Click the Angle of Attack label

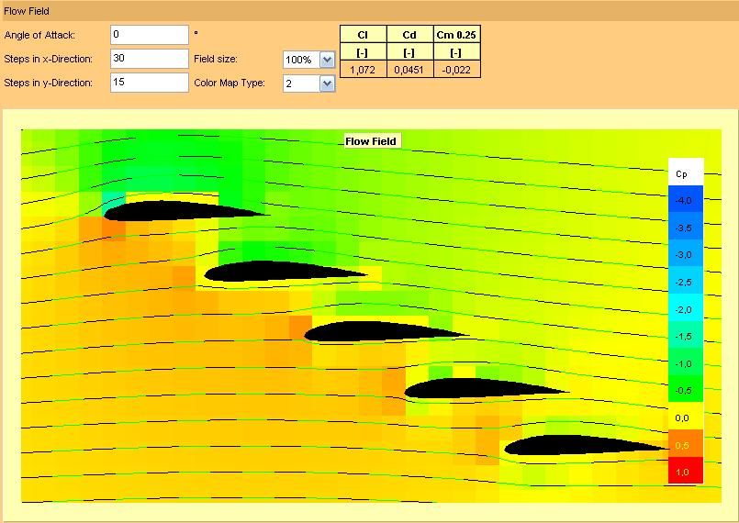(x=39, y=35)
